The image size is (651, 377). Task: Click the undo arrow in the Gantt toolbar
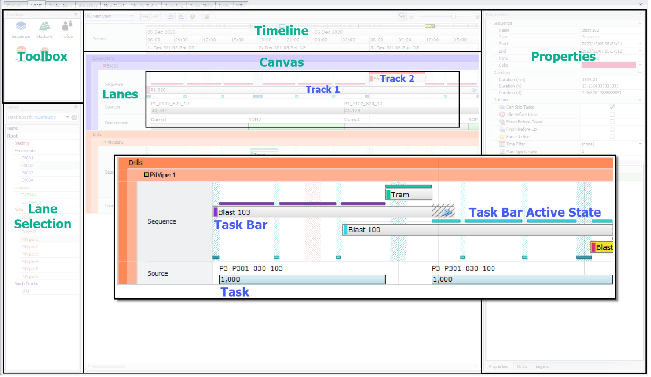point(145,16)
